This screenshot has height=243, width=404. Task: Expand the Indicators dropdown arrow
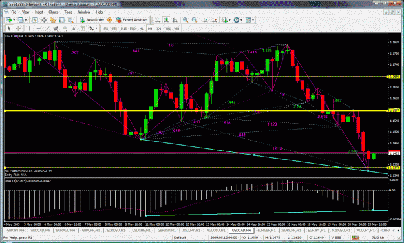(229, 20)
